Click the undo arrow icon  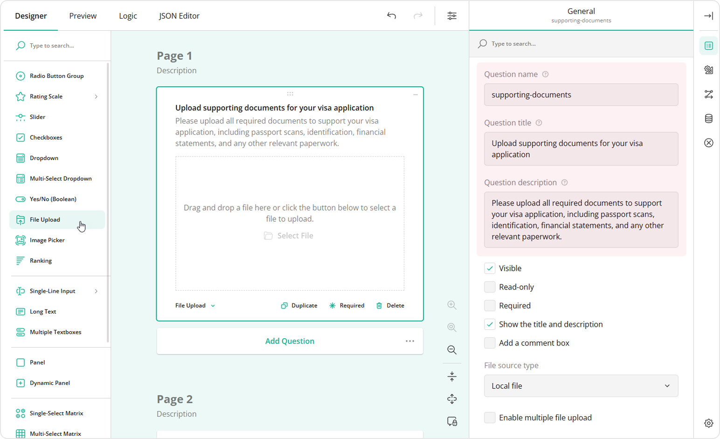click(391, 15)
